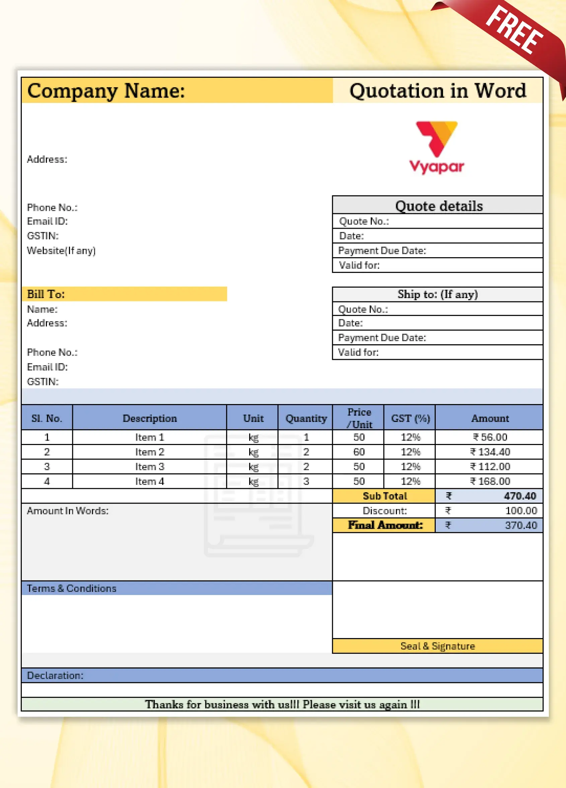Click the rupee symbol in Discount row
This screenshot has width=566, height=788.
(x=448, y=510)
